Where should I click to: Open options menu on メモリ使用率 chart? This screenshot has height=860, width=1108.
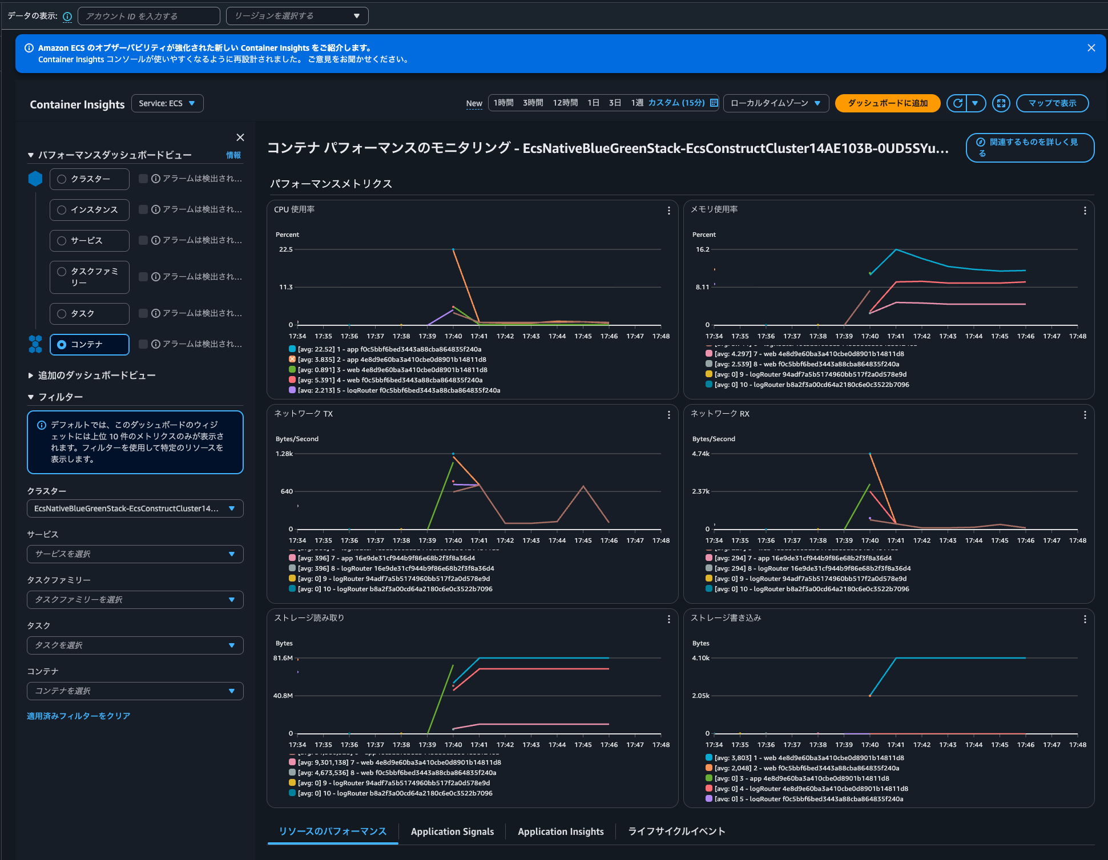[x=1085, y=211]
